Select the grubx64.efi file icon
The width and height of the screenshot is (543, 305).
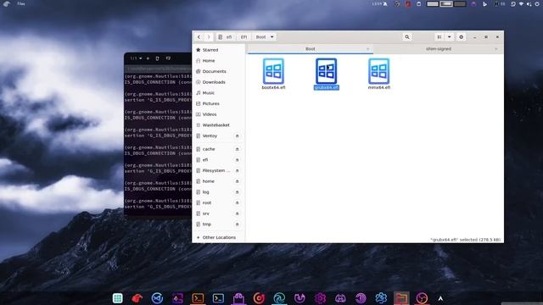(x=326, y=71)
